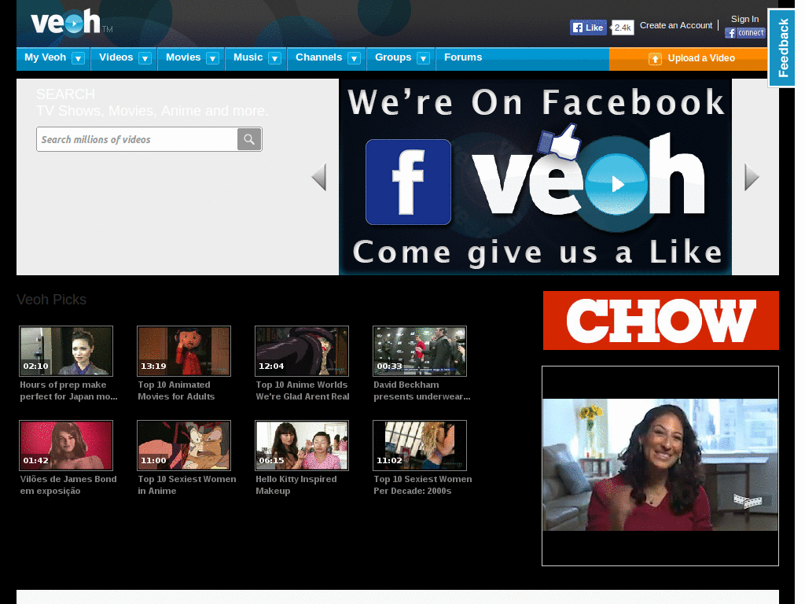Expand the My Veoh dropdown arrow

point(78,58)
